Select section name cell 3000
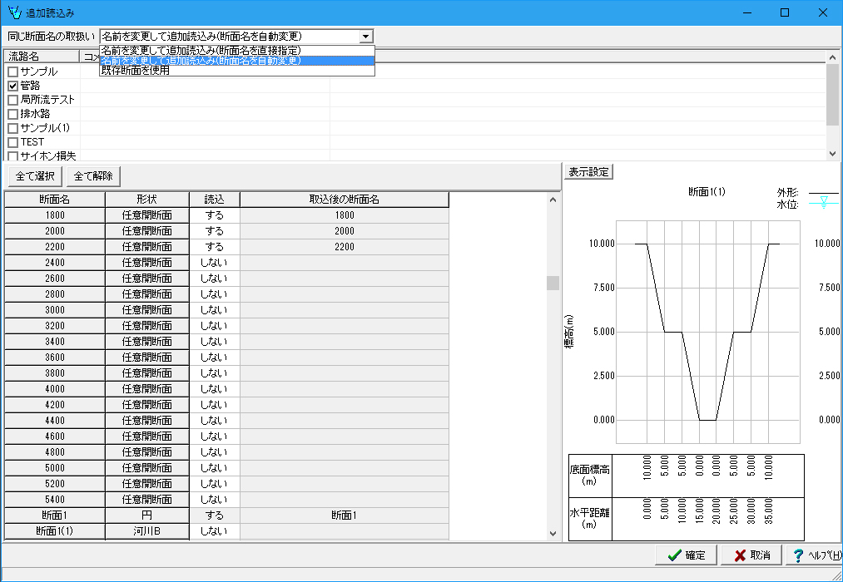This screenshot has width=843, height=582. [x=55, y=310]
